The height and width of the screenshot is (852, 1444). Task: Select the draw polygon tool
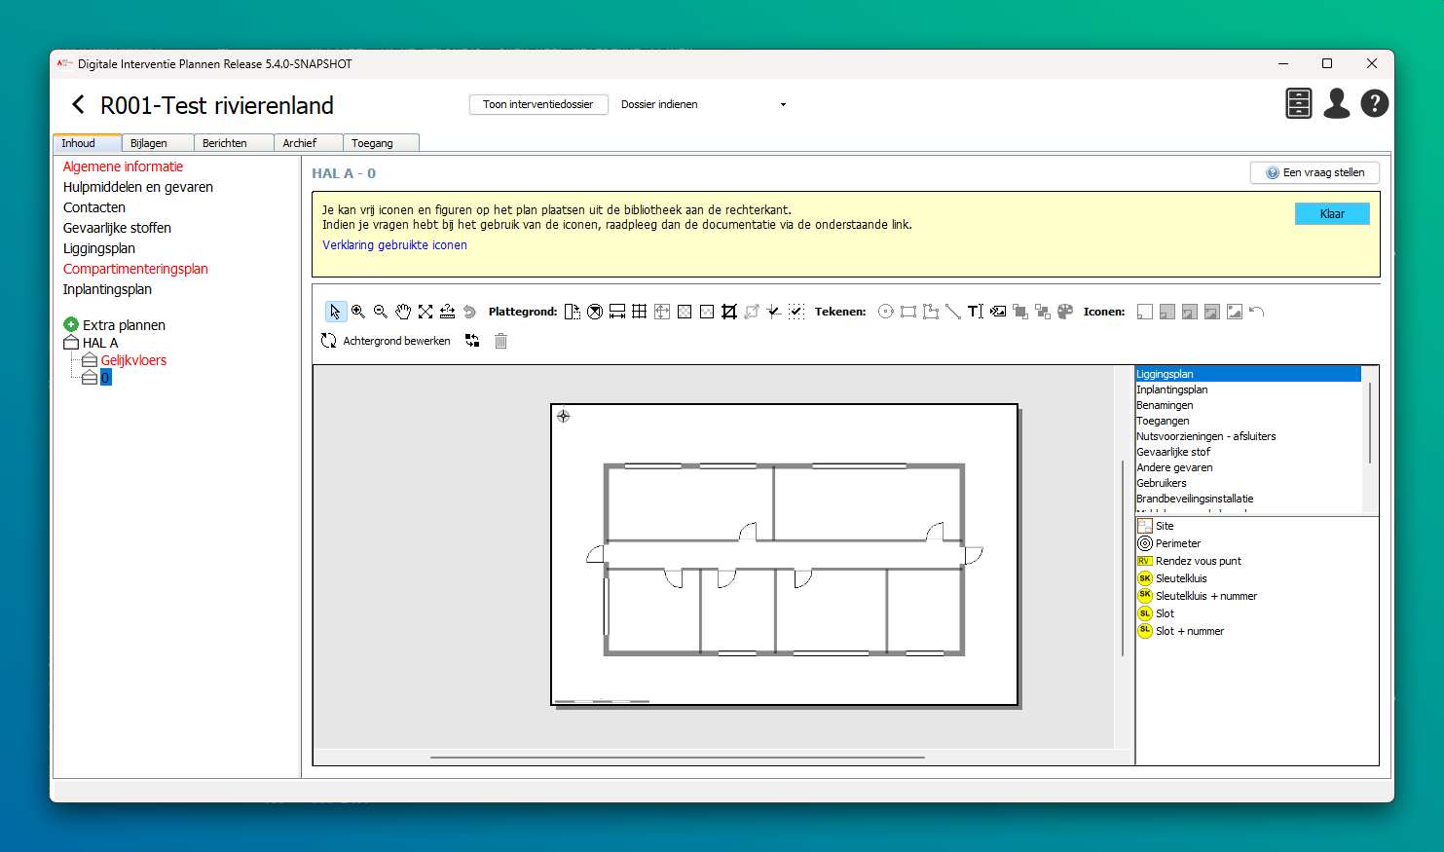pos(931,312)
